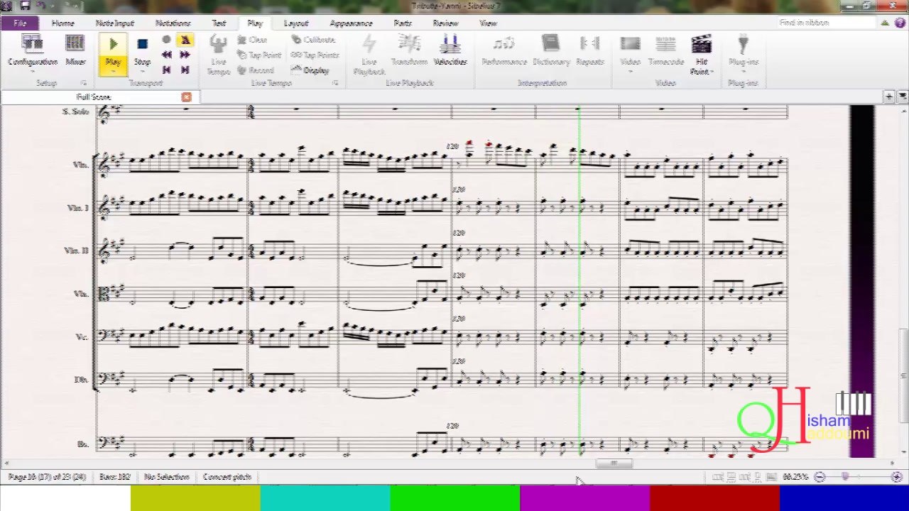The width and height of the screenshot is (909, 511).
Task: Open the Video dropdown button
Action: [630, 54]
